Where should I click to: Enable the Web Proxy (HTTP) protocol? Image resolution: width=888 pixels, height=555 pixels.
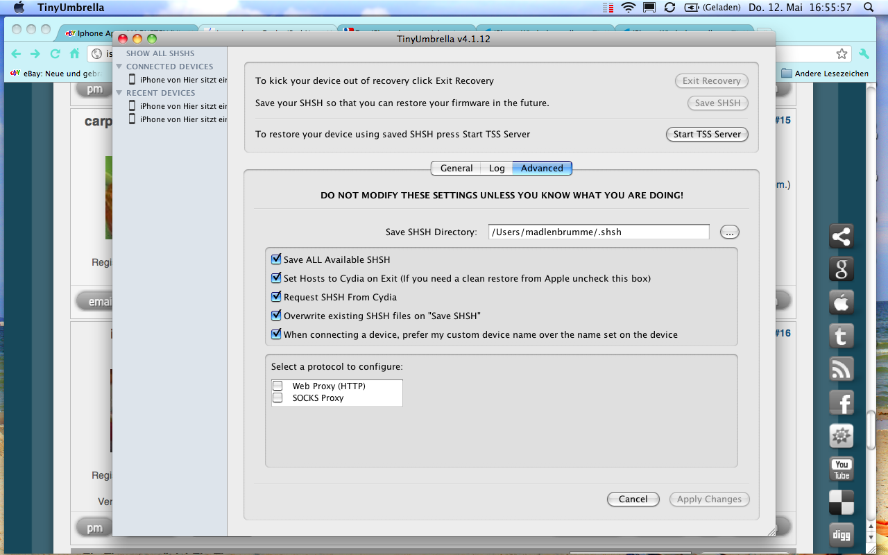coord(277,386)
